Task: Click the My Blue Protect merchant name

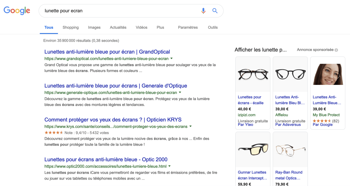Action: click(326, 115)
